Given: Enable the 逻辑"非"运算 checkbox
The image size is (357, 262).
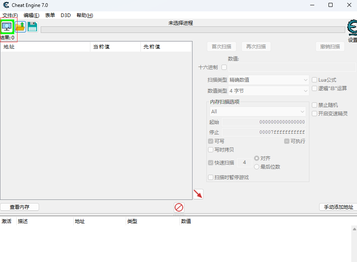Looking at the screenshot, I should 314,88.
